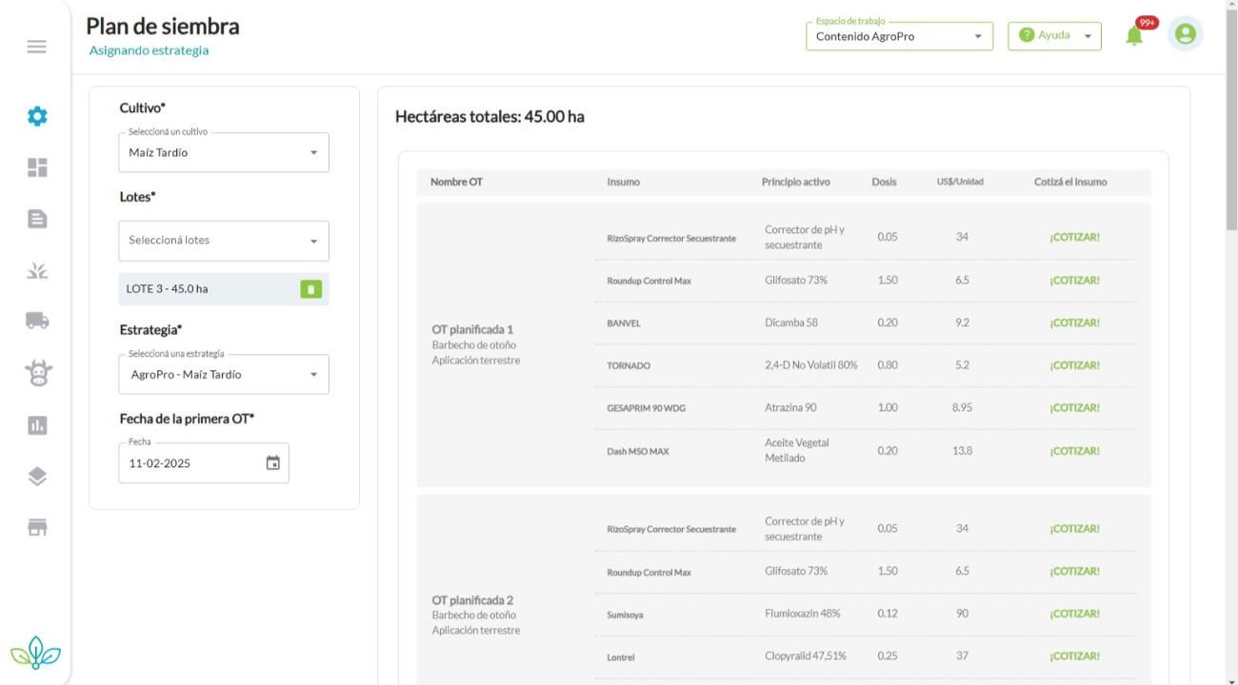Click ¡COTIZAR! for Lontrel
1238x685 pixels.
pyautogui.click(x=1074, y=656)
